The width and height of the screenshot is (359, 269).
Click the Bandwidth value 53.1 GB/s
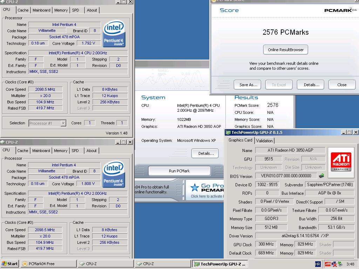tap(336, 227)
